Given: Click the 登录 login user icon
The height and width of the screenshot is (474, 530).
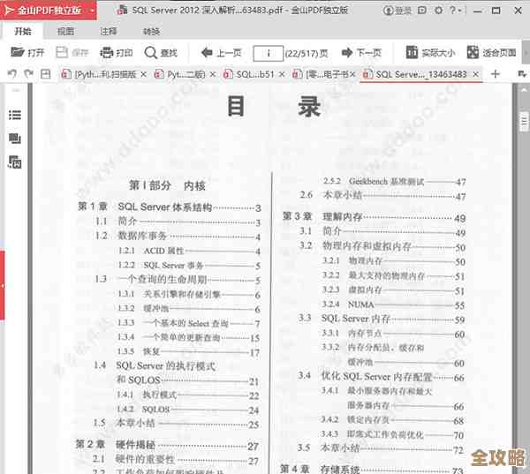Looking at the screenshot, I should click(397, 11).
